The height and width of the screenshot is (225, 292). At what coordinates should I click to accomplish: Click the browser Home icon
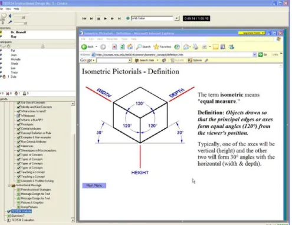130,47
